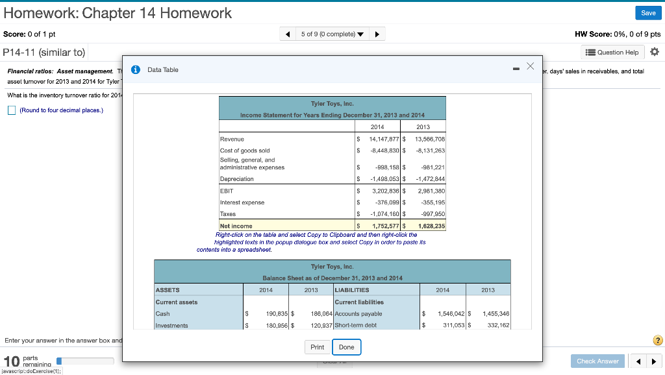Viewport: 665px width, 375px height.
Task: Click the Check Answer button
Action: coord(597,361)
